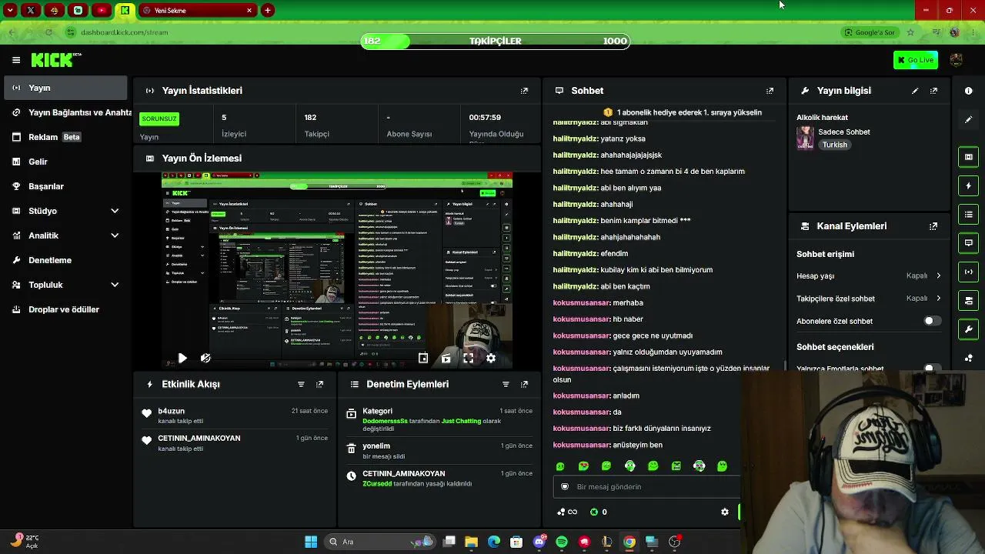985x554 pixels.
Task: Open filter options for Denetim Eylemleri
Action: [x=506, y=384]
